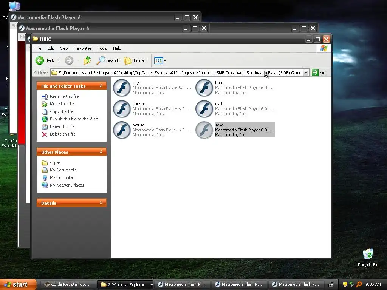Select the mail Flash file icon
387x290 pixels.
pos(204,109)
